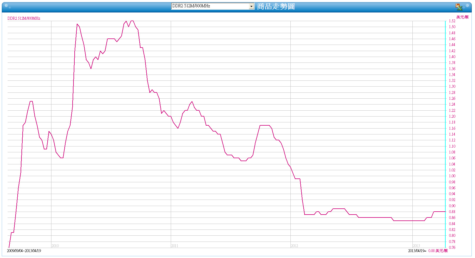Click the 1.10 value on price axis

(452, 146)
